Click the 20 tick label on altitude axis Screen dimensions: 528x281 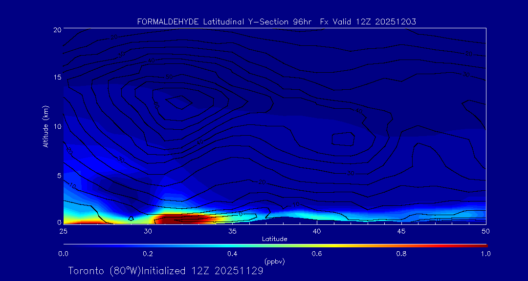point(56,29)
